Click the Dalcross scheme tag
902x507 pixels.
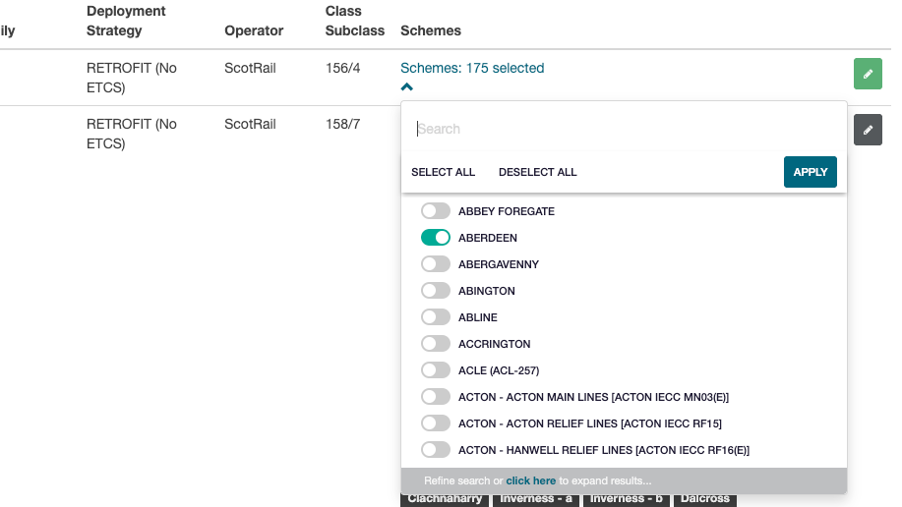705,499
